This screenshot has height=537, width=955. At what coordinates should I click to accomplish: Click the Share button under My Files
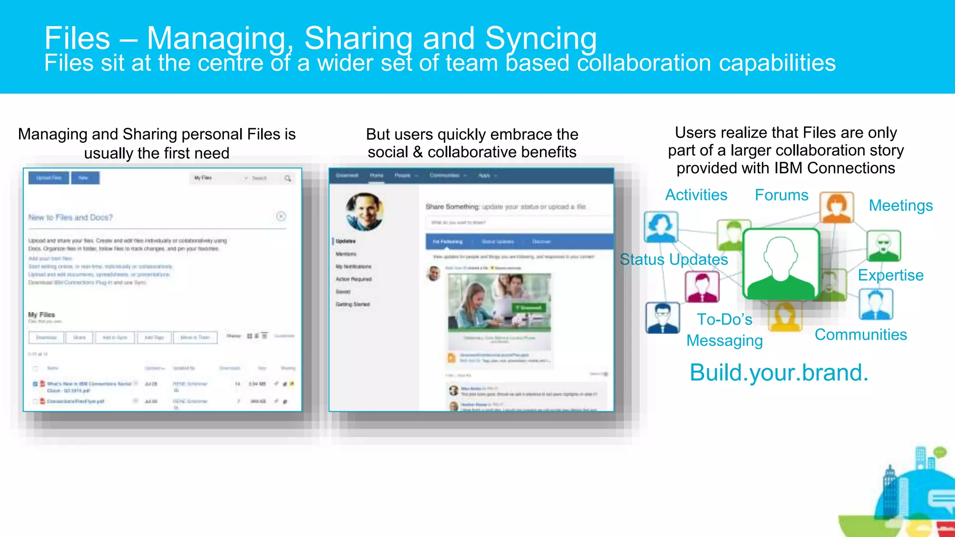[79, 337]
